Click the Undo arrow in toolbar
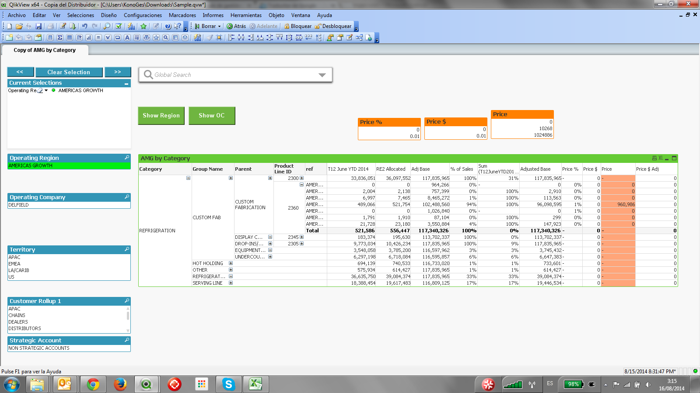Viewport: 700px width, 393px height. pos(84,26)
